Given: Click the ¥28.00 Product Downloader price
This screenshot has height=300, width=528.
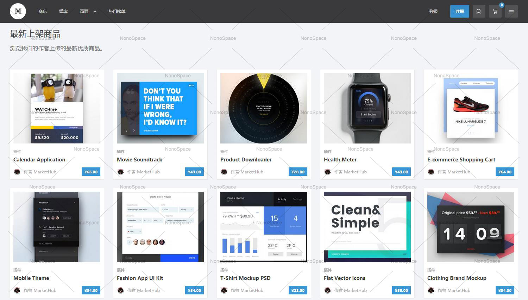Looking at the screenshot, I should tap(298, 172).
